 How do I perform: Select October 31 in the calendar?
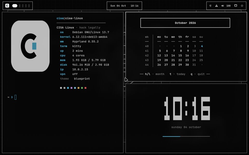[x=194, y=65]
